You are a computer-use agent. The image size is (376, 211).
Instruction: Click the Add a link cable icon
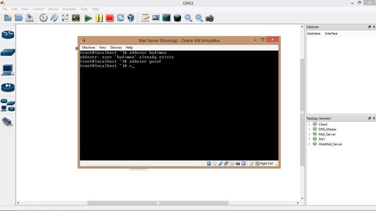point(8,122)
